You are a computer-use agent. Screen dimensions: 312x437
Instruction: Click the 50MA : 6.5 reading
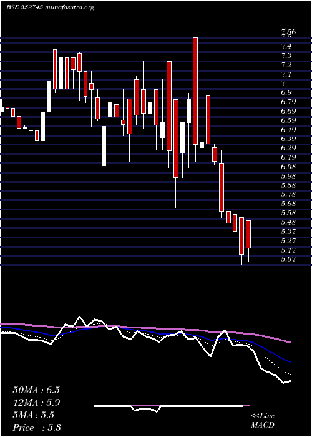pos(36,390)
